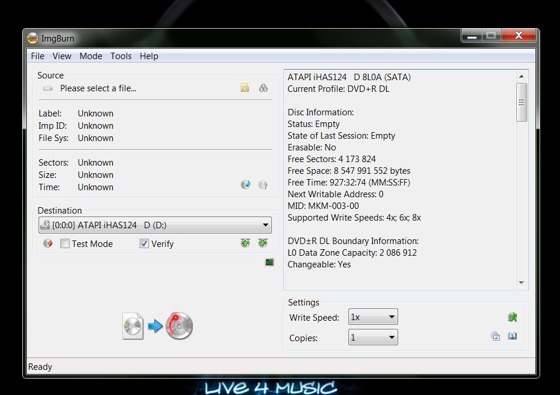The height and width of the screenshot is (395, 560).
Task: Click the 'Status: Empty' line
Action: point(313,124)
